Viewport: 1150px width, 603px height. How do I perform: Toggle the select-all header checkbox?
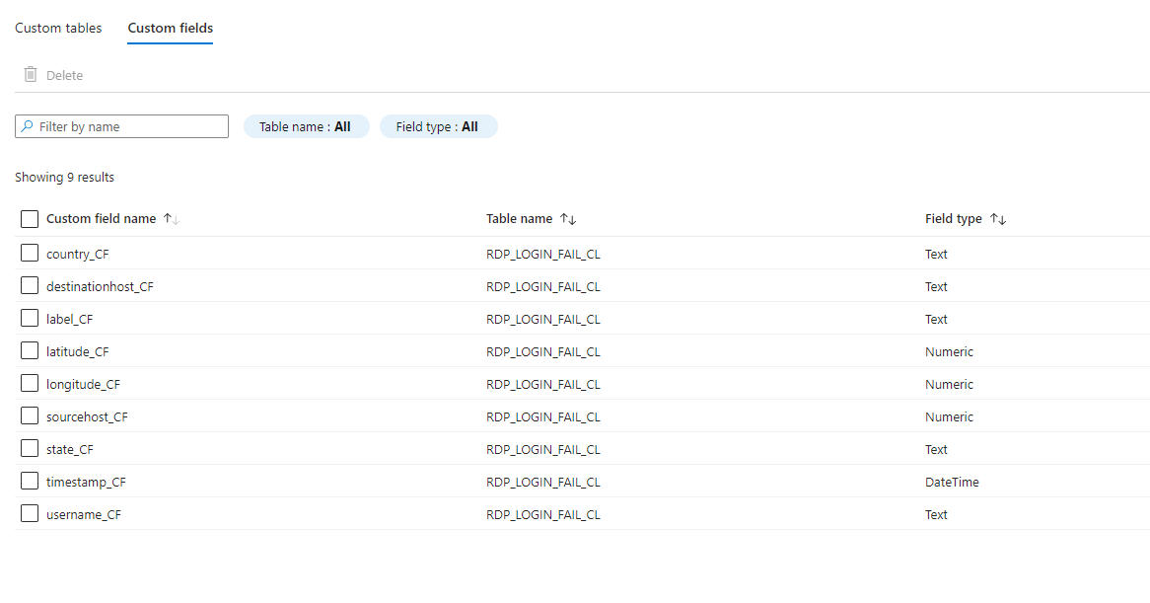[x=30, y=219]
